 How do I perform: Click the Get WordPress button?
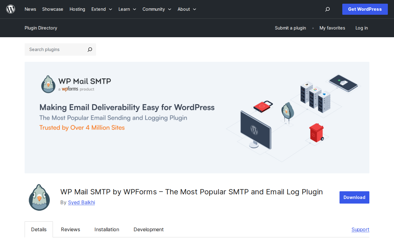pos(365,9)
